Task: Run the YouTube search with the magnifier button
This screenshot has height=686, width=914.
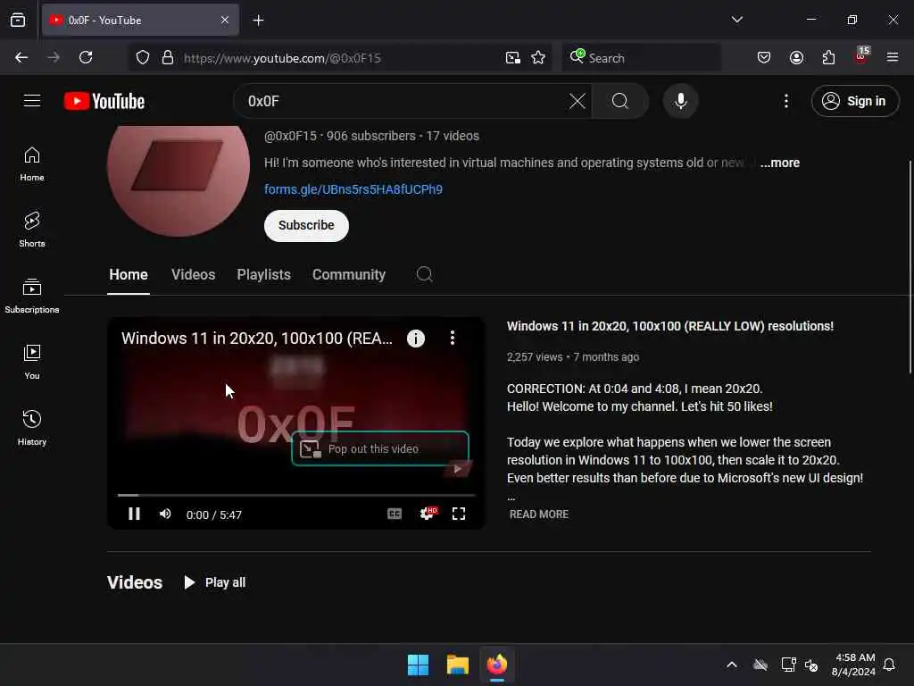Action: pyautogui.click(x=620, y=101)
